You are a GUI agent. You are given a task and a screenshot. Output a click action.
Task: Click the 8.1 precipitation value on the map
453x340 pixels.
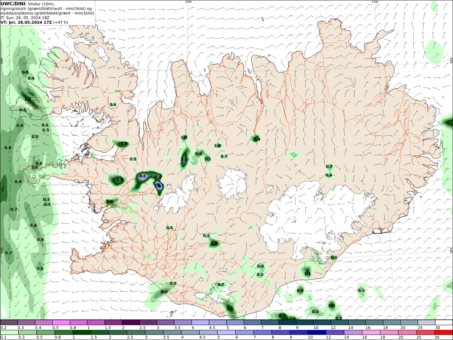(x=143, y=176)
